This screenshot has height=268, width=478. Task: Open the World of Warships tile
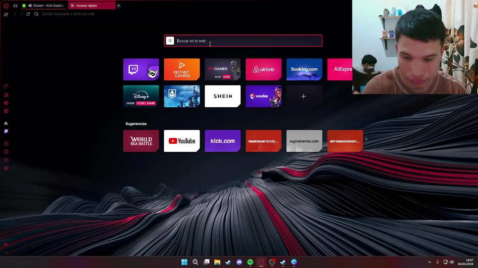[182, 96]
